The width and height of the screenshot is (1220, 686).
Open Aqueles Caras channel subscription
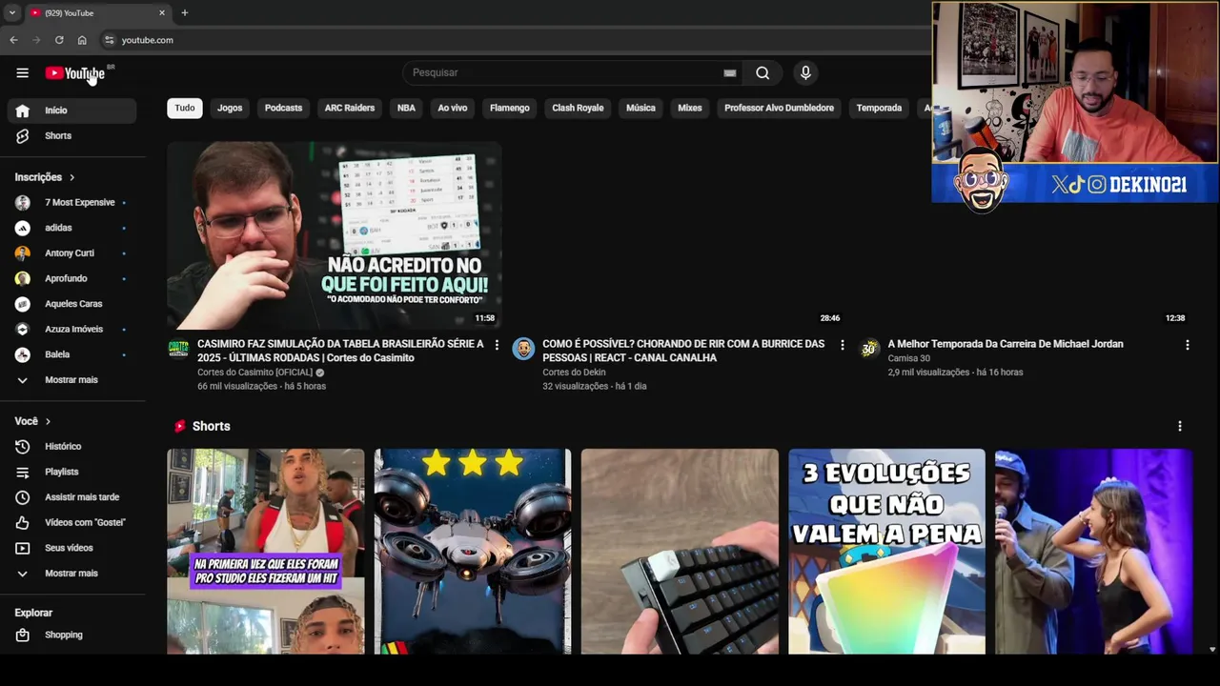coord(71,304)
